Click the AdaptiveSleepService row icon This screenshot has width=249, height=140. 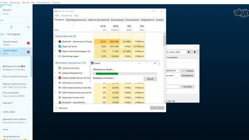click(x=60, y=73)
